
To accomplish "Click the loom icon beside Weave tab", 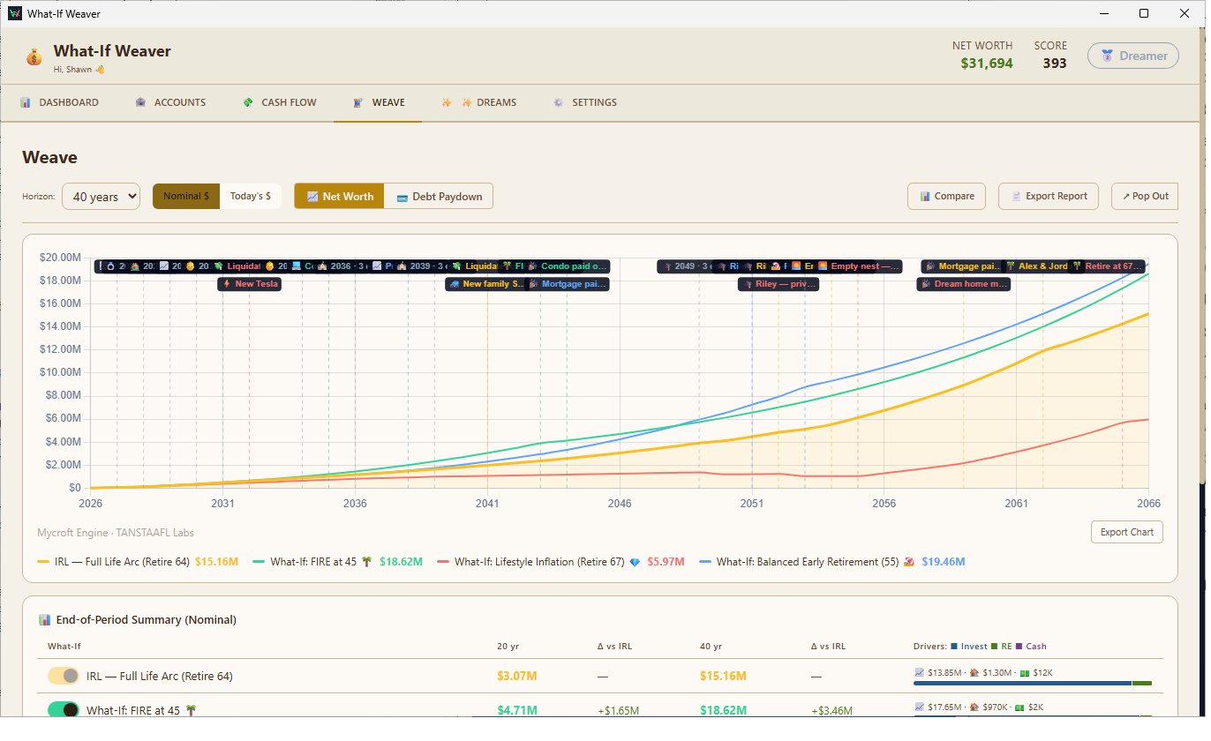I will click(x=357, y=102).
